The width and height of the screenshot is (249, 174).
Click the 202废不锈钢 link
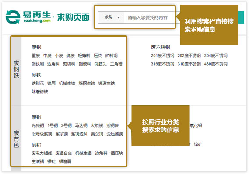pos(189,56)
